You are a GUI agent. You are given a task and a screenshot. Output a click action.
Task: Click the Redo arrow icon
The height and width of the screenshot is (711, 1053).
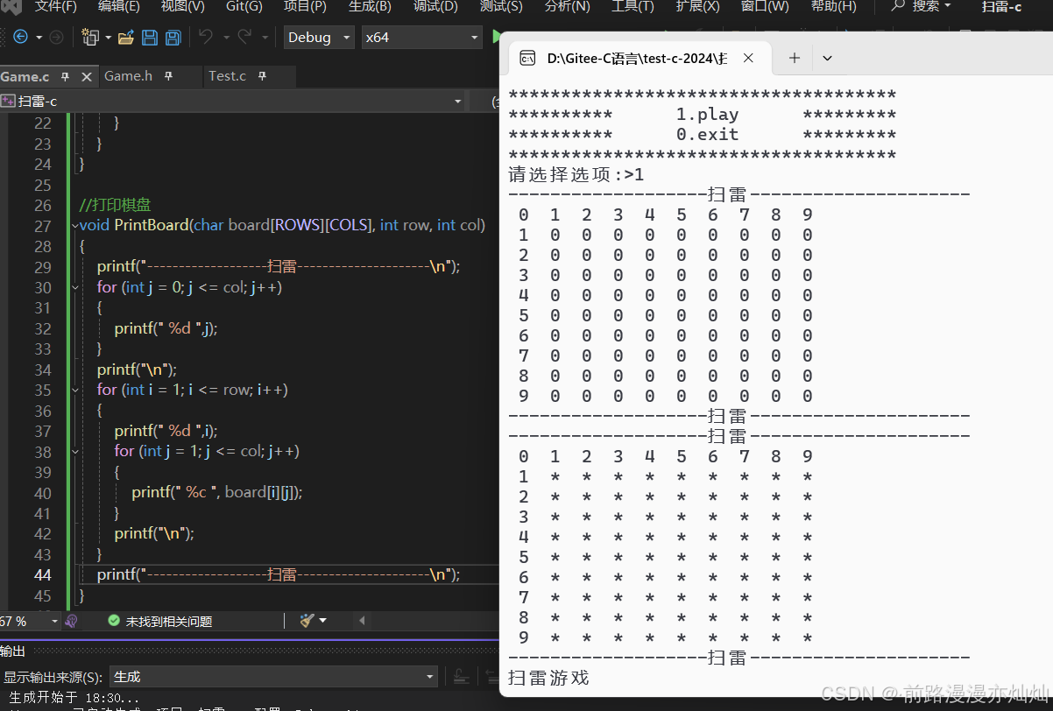point(244,37)
